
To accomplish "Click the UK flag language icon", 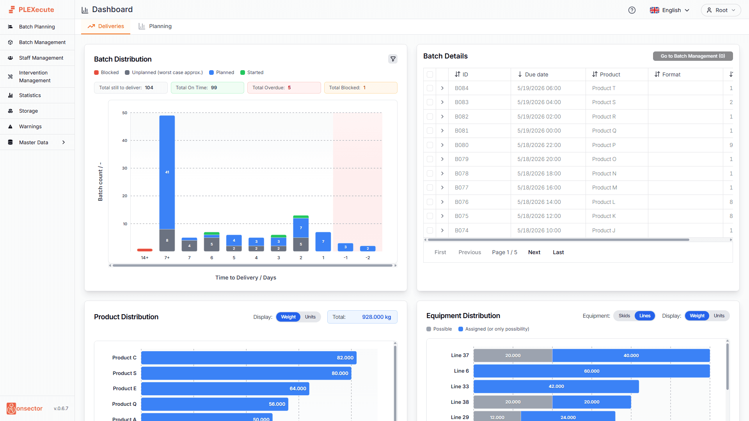I will tap(654, 10).
